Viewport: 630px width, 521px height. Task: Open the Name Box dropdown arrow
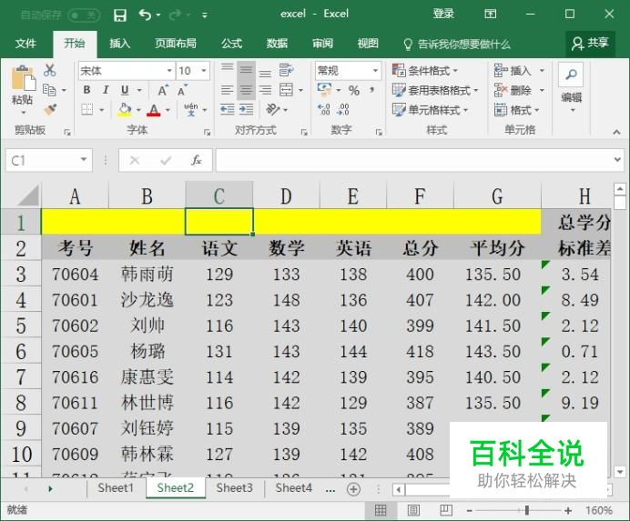tap(85, 160)
